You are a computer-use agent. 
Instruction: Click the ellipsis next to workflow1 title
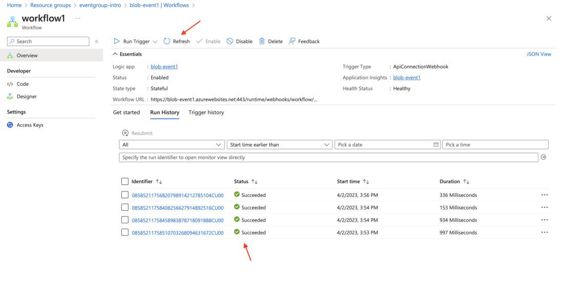click(x=78, y=18)
